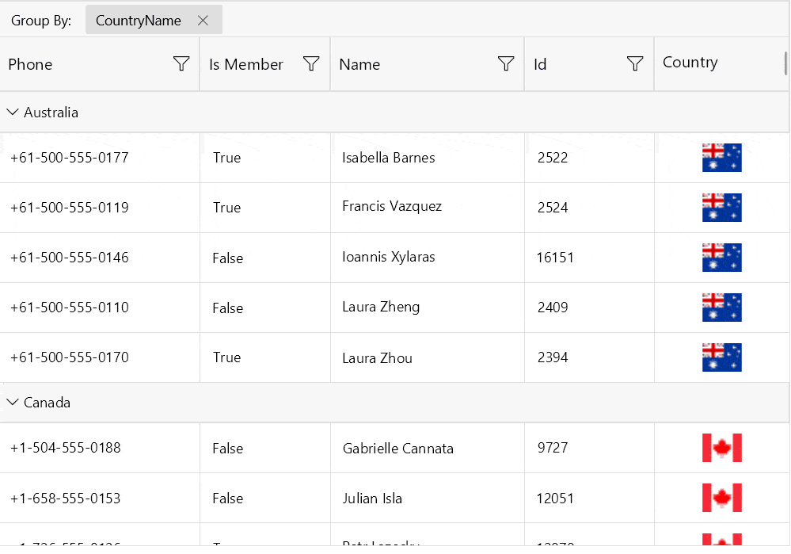
Task: Sort by the Id column header
Action: coord(540,63)
